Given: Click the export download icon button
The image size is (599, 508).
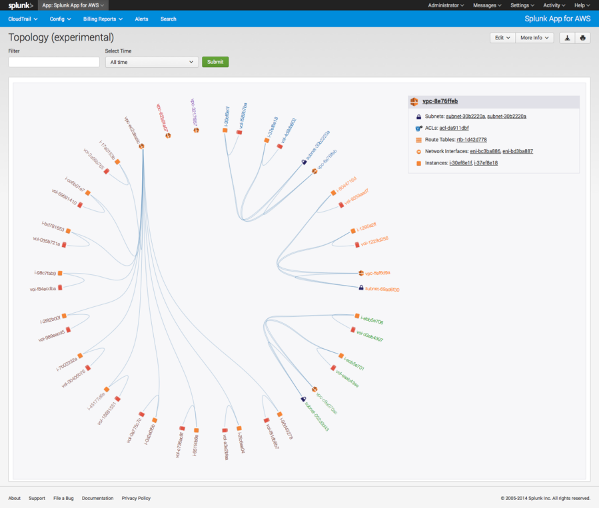Looking at the screenshot, I should pyautogui.click(x=567, y=38).
